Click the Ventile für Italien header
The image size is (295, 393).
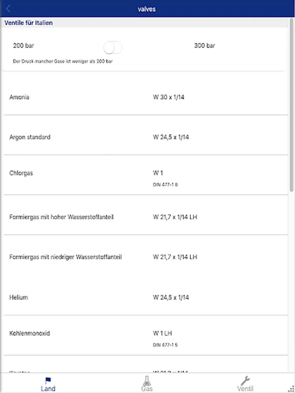[28, 23]
